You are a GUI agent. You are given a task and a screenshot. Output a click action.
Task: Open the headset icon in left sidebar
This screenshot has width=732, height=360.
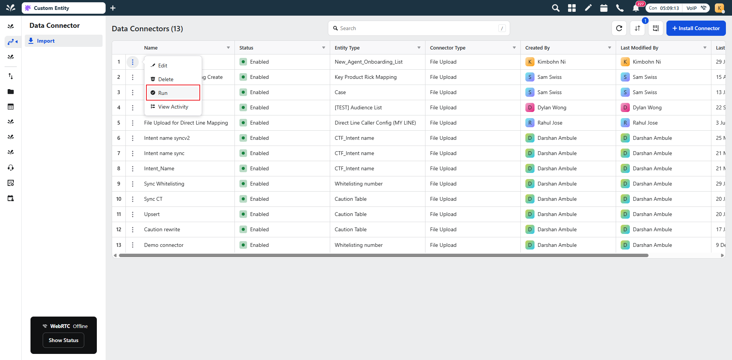11,168
